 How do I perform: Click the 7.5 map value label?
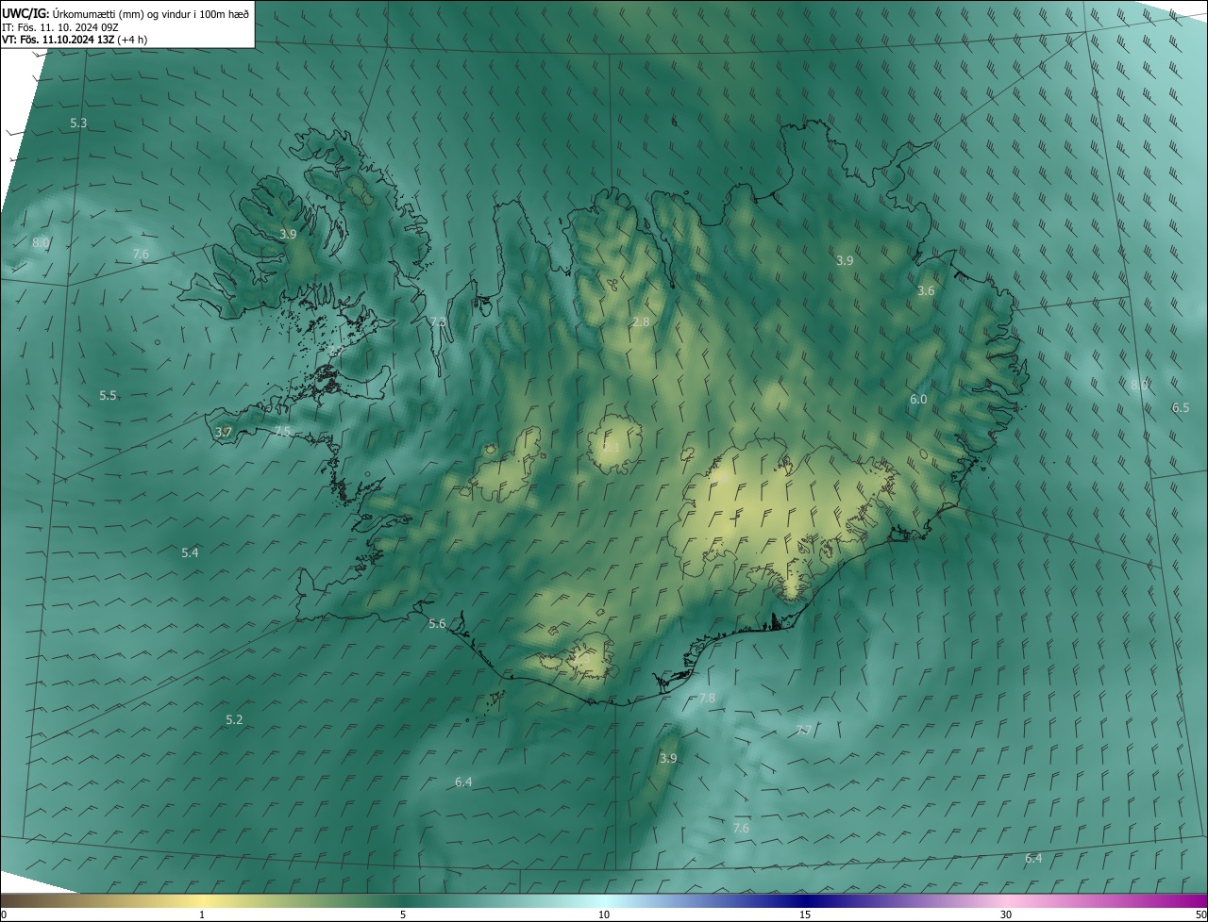point(282,432)
